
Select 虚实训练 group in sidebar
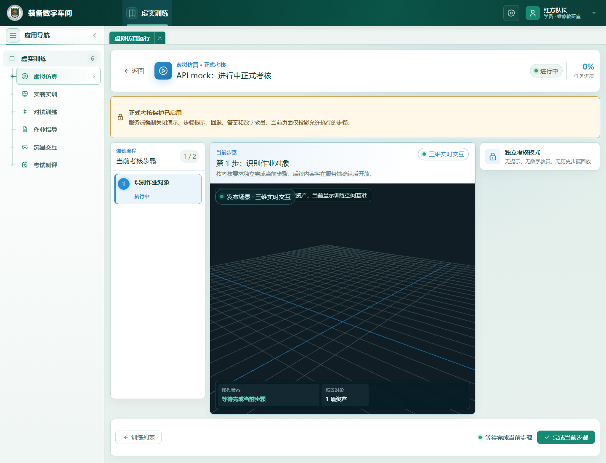click(x=52, y=59)
